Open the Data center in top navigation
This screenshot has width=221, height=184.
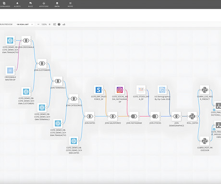tap(57, 4)
